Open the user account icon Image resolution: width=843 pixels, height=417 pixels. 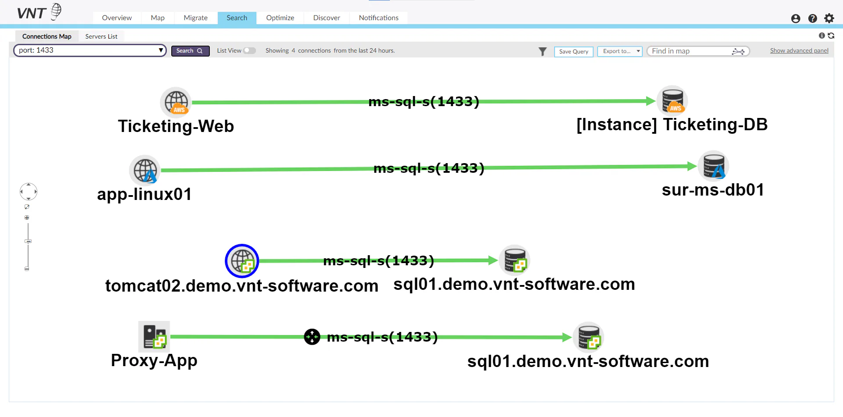(x=796, y=18)
